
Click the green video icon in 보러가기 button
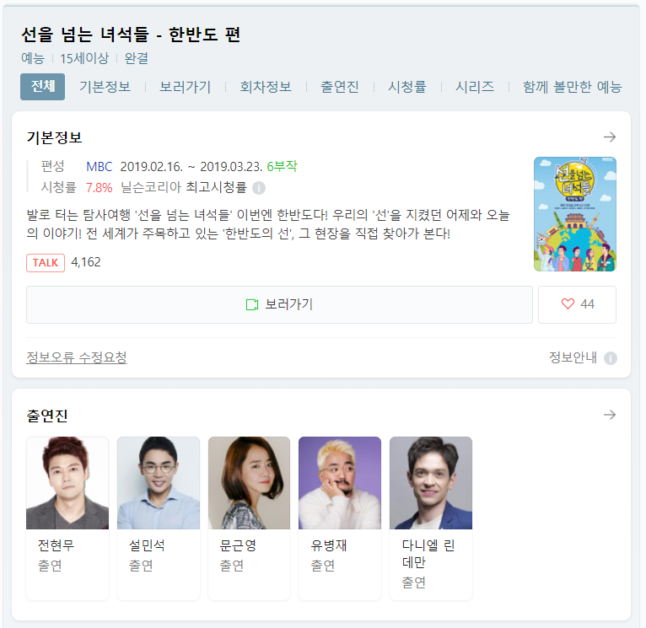(251, 305)
